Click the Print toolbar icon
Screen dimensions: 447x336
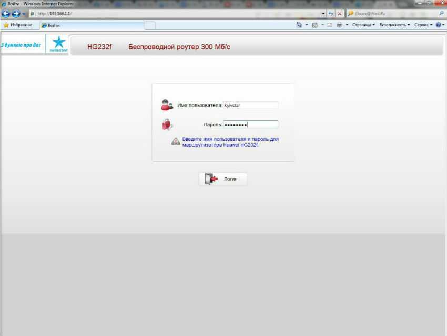point(339,25)
